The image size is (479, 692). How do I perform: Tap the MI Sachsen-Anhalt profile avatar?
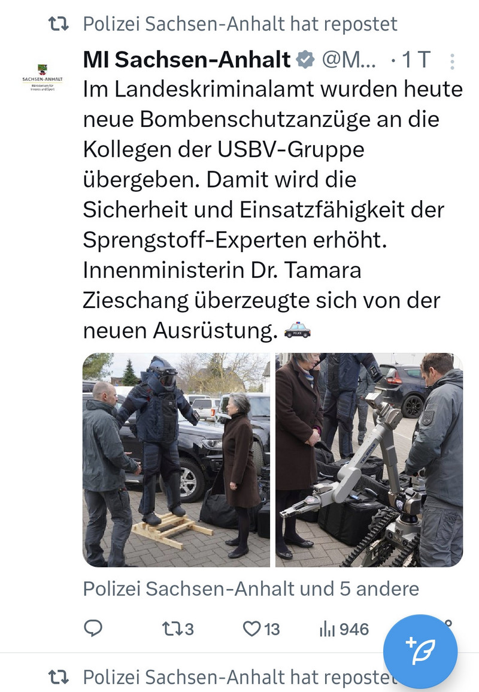click(43, 77)
